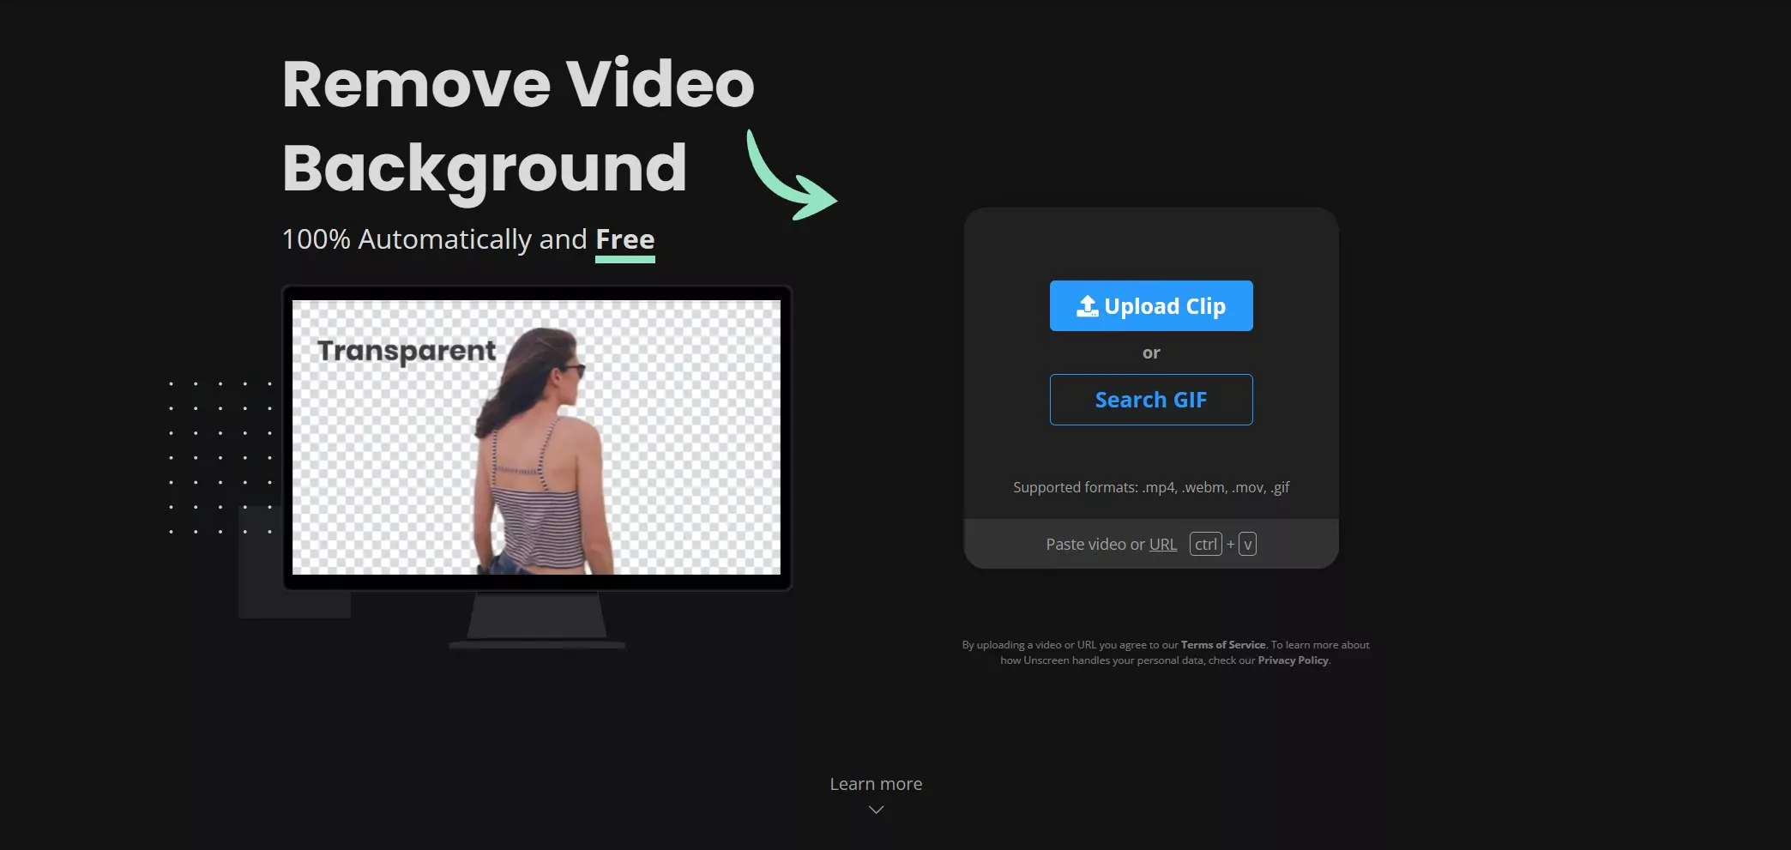The image size is (1791, 850).
Task: Open the Privacy Policy link
Action: click(1293, 660)
